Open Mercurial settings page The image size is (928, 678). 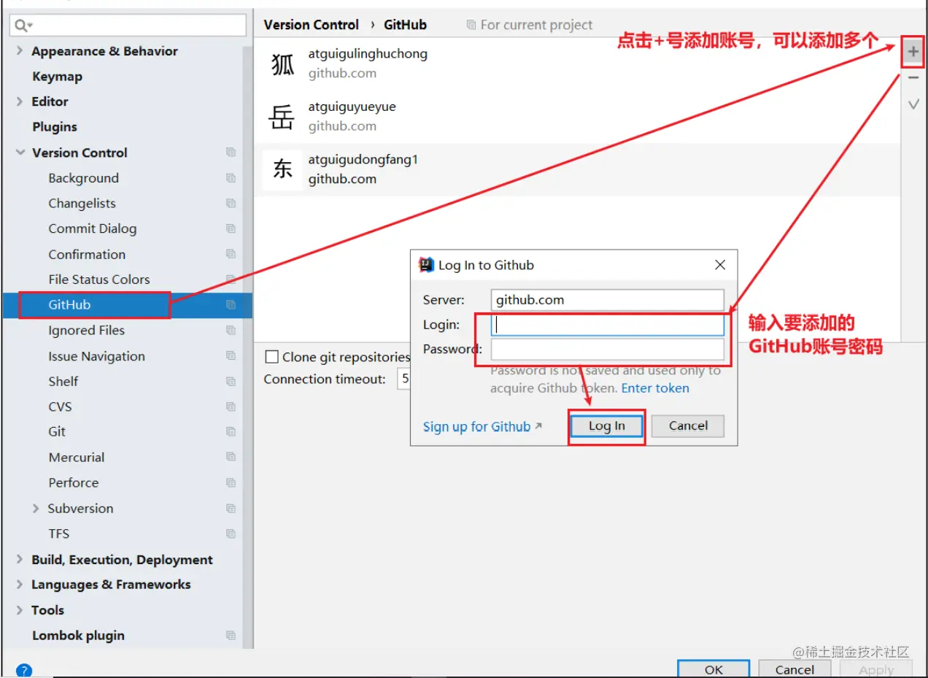point(77,458)
